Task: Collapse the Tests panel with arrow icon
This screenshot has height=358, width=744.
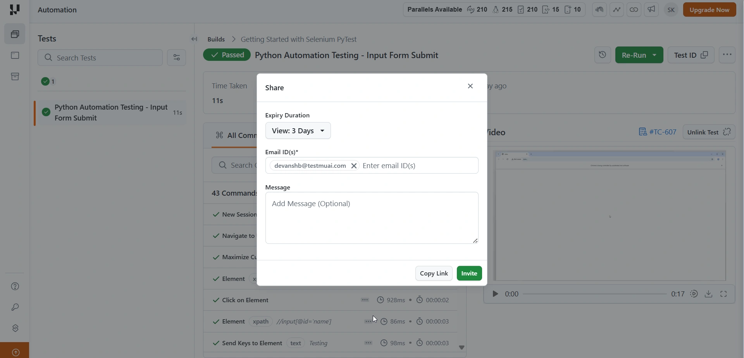Action: coord(195,39)
